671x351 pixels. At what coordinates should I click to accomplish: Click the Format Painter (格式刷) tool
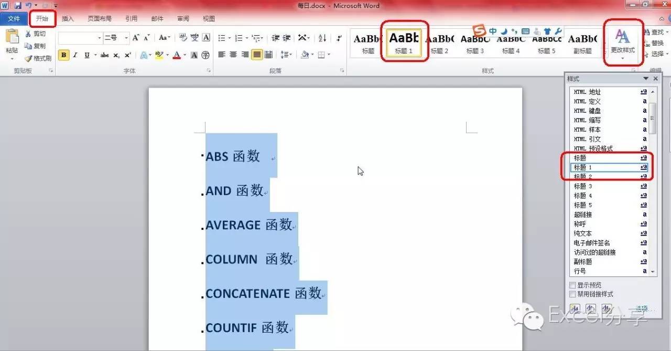pyautogui.click(x=38, y=58)
